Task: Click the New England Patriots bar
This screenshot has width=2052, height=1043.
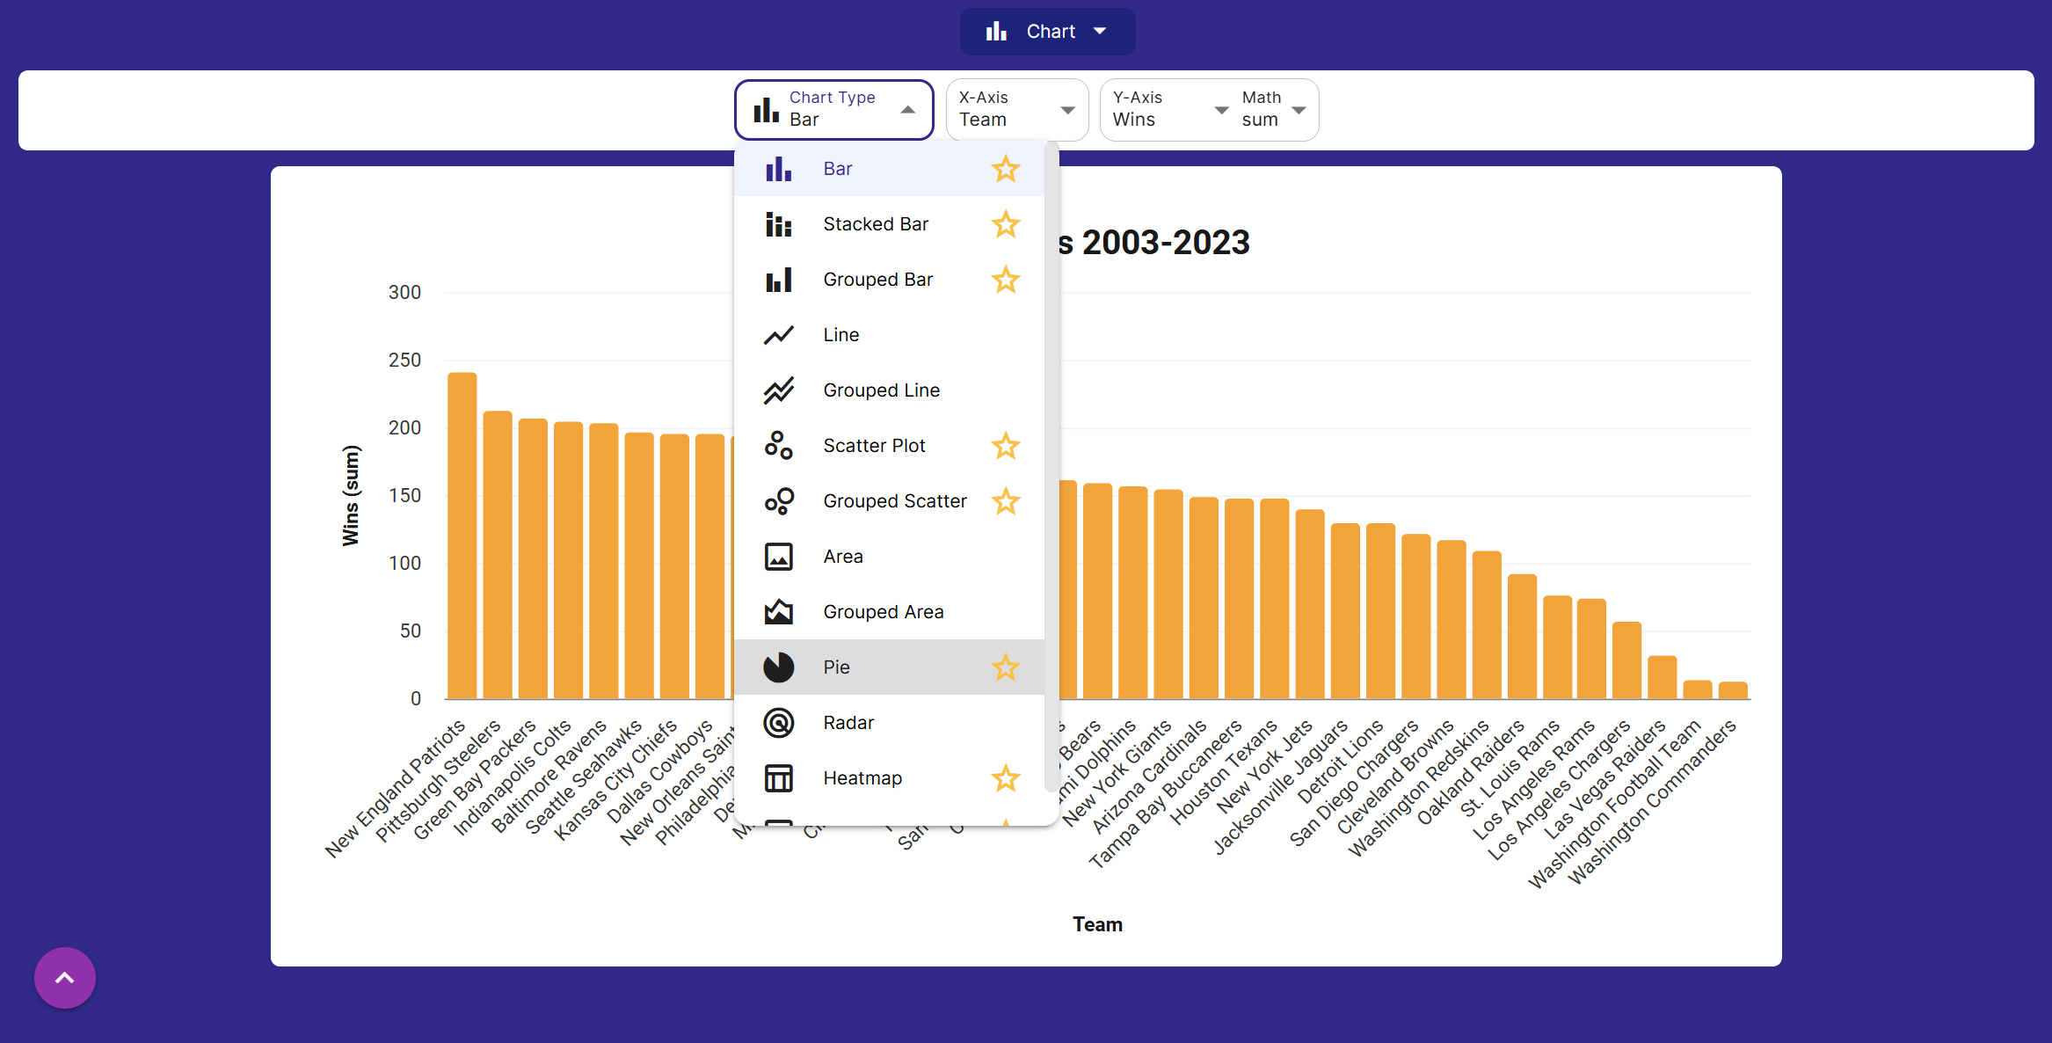Action: click(x=462, y=536)
